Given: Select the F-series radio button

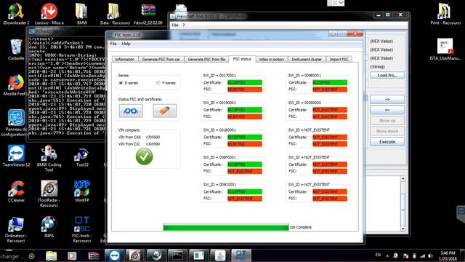Looking at the screenshot, I should (x=158, y=83).
